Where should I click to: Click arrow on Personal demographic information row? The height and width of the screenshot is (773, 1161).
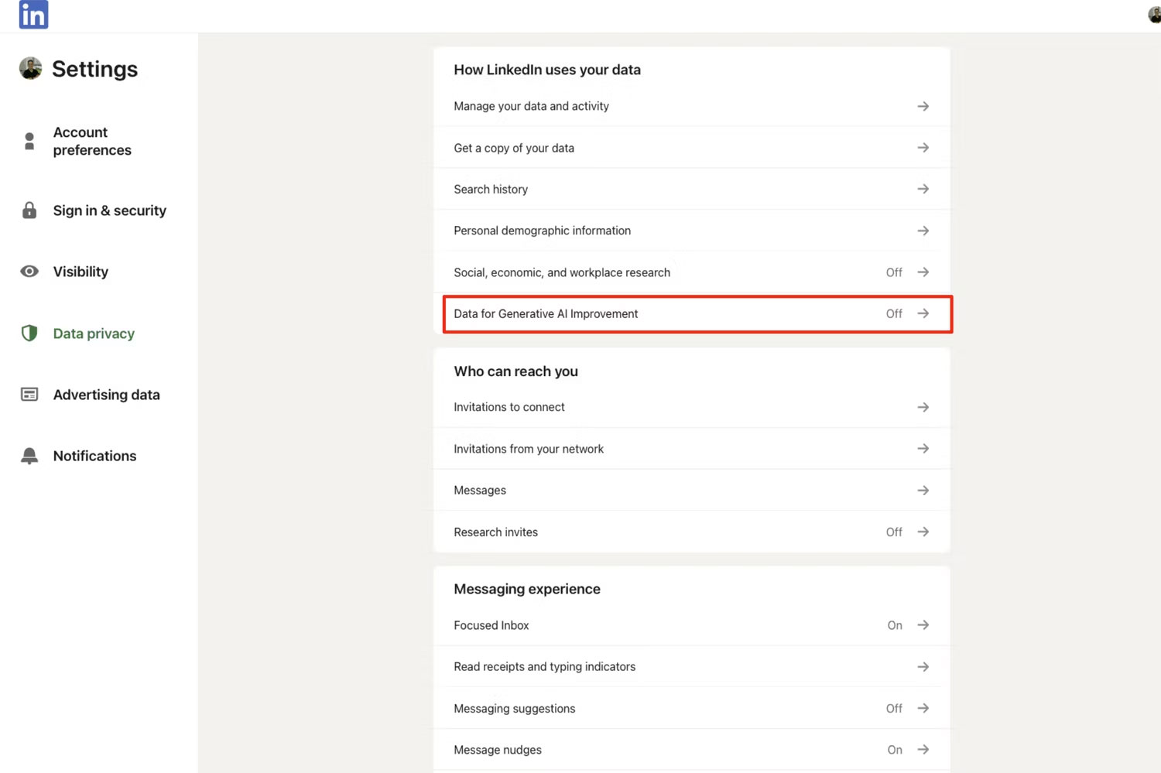(x=923, y=231)
